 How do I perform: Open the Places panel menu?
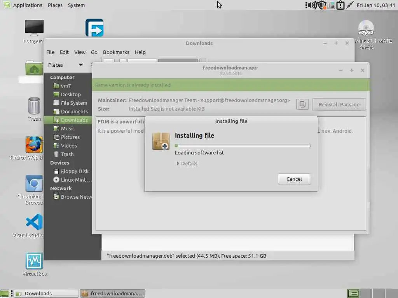click(55, 5)
